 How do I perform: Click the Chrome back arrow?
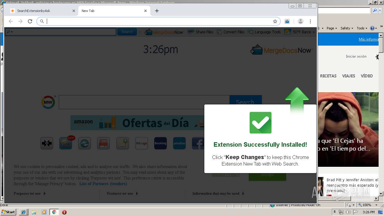[11, 21]
